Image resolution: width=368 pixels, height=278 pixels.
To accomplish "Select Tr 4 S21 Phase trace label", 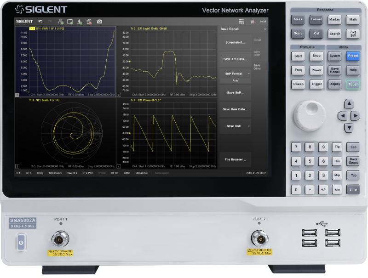I will (x=146, y=100).
